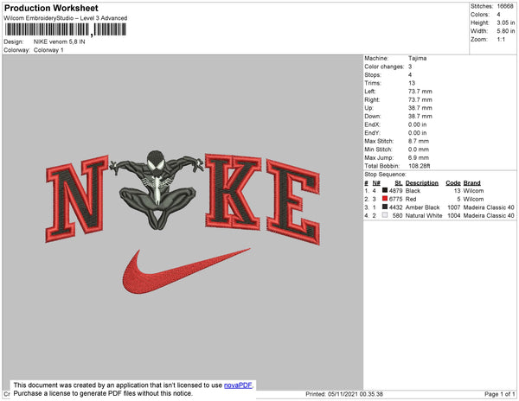Click the Amber Black color swatch
Image resolution: width=519 pixels, height=401 pixels.
pos(385,207)
